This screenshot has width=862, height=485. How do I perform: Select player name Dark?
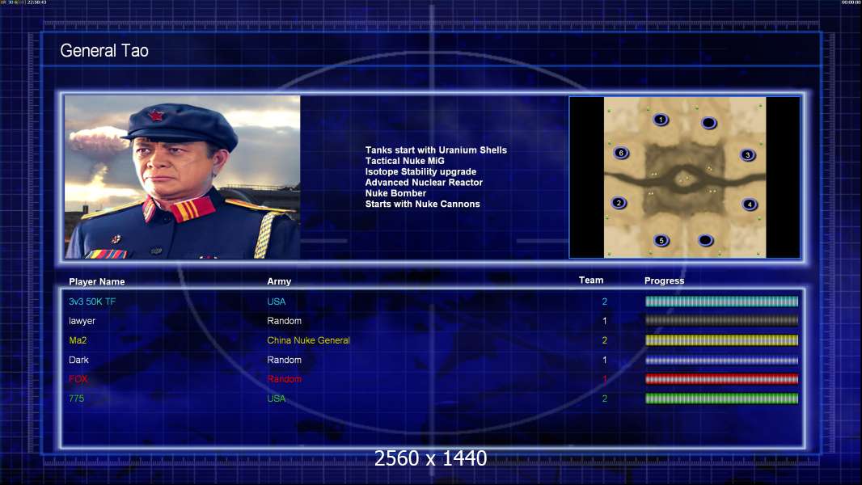point(78,360)
